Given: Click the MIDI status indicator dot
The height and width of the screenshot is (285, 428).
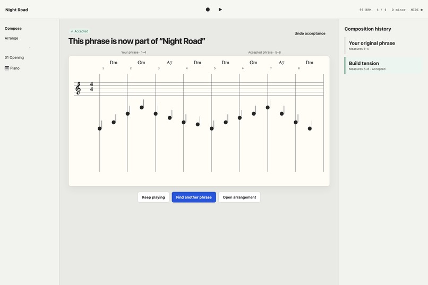Looking at the screenshot, I should click(422, 10).
